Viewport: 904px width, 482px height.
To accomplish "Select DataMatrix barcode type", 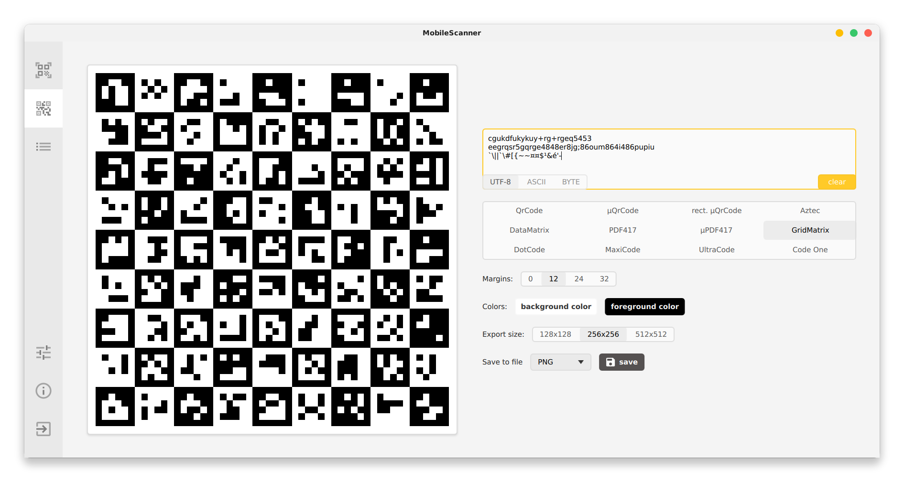I will [529, 230].
